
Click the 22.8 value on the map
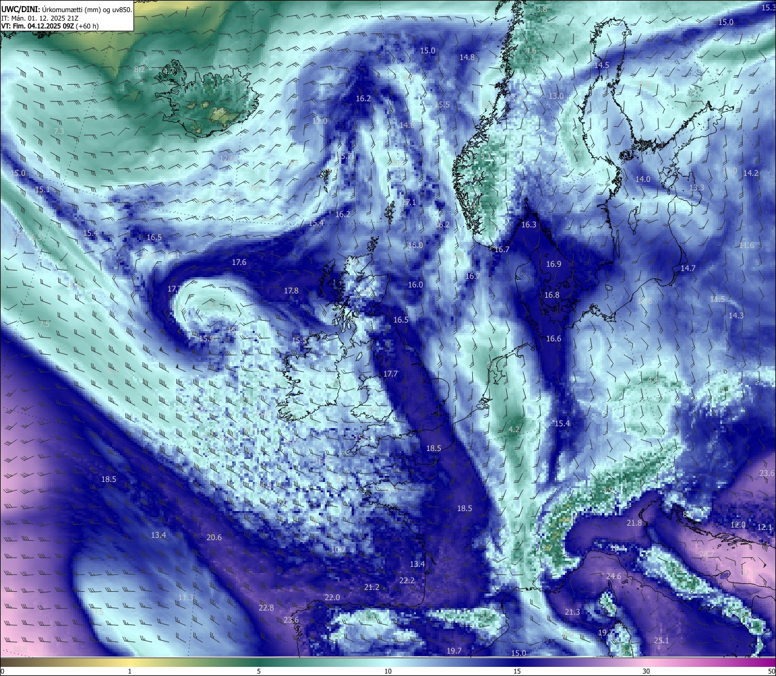click(266, 608)
